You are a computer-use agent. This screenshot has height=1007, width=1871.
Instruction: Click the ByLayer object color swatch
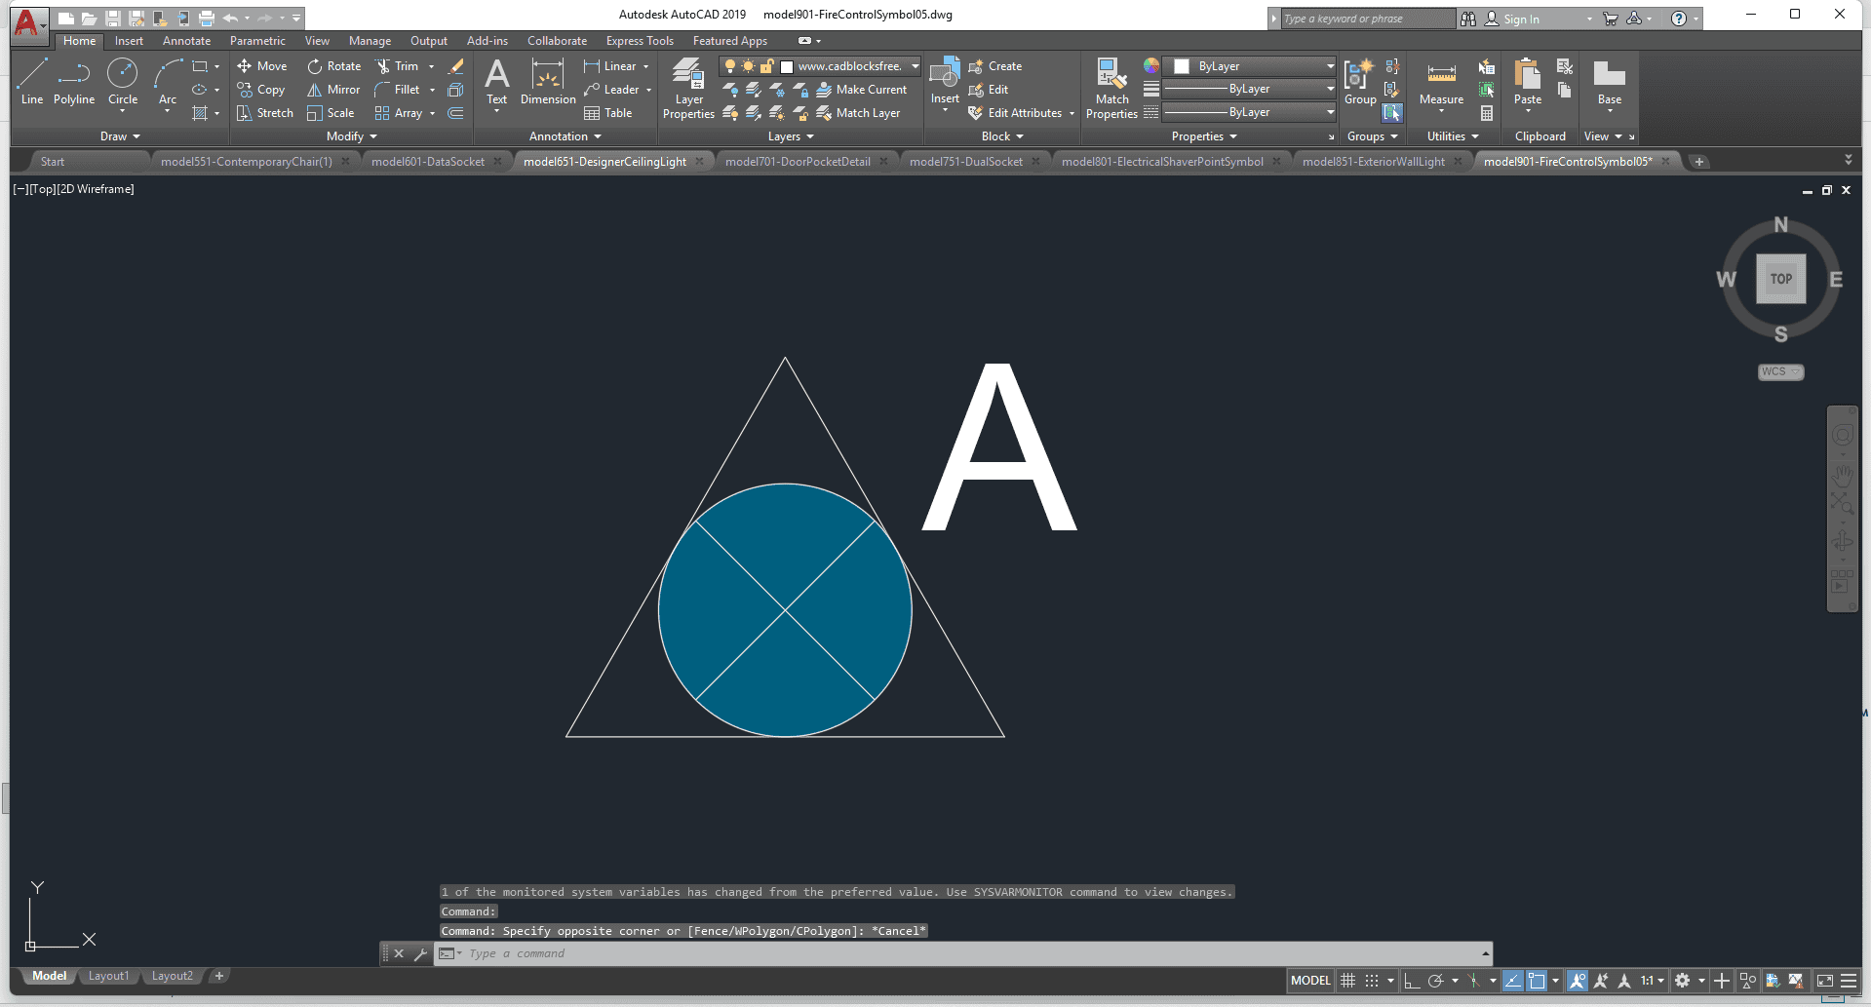(1182, 66)
